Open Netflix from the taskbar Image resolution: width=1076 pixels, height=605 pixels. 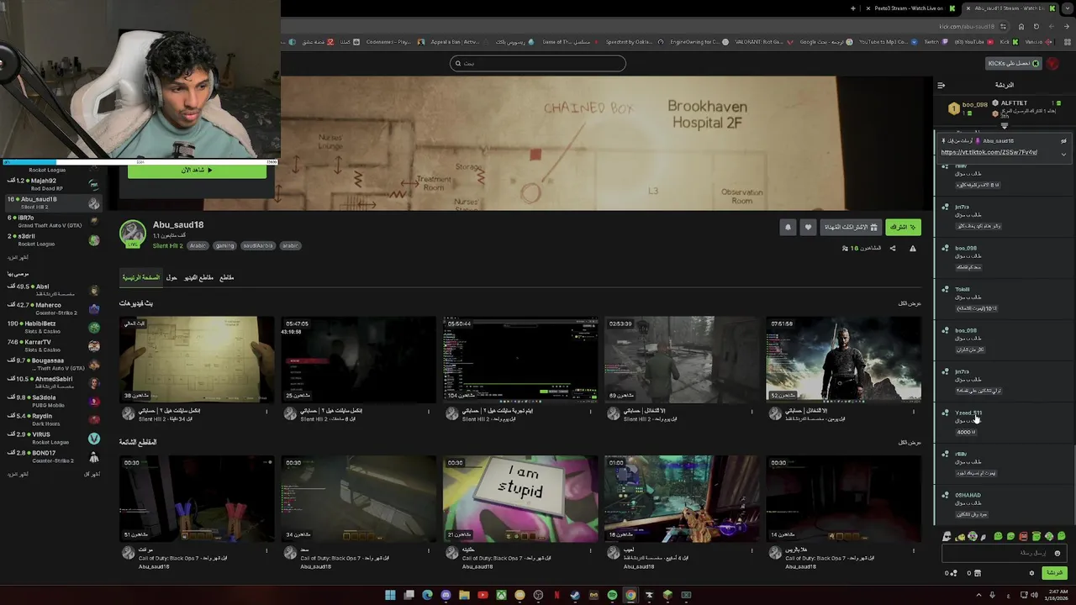coord(556,595)
